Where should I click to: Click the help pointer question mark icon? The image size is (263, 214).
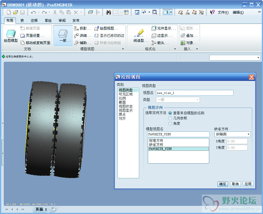212,12
